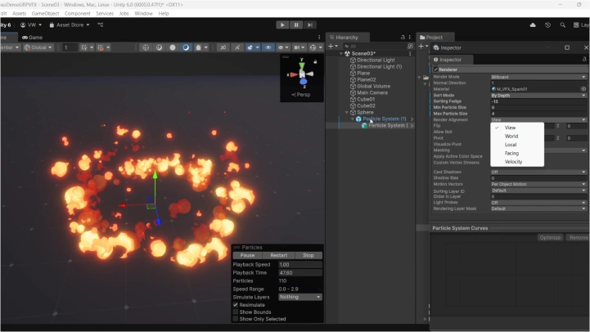The height and width of the screenshot is (332, 590).
Task: Switch to the Game tab
Action: pyautogui.click(x=32, y=38)
